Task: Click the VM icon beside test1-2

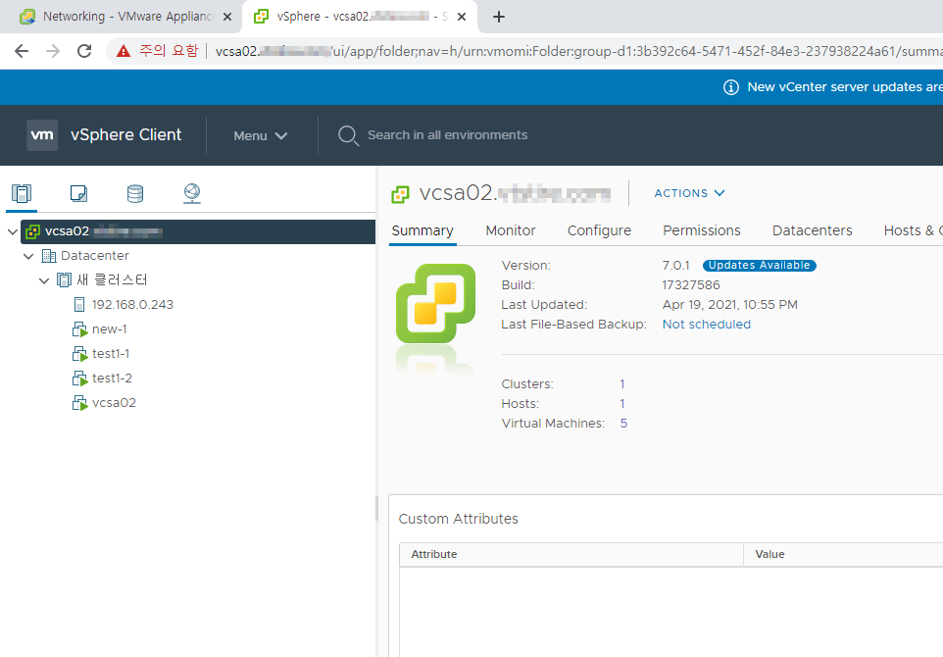Action: coord(80,379)
